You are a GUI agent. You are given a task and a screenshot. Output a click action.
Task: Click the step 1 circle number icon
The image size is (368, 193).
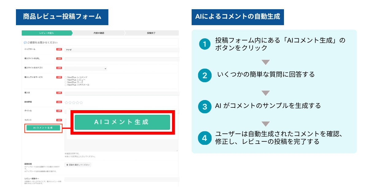tap(205, 44)
